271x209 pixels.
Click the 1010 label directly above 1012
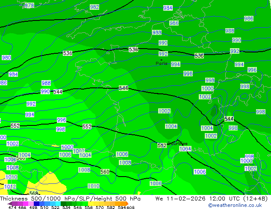(x=12, y=177)
